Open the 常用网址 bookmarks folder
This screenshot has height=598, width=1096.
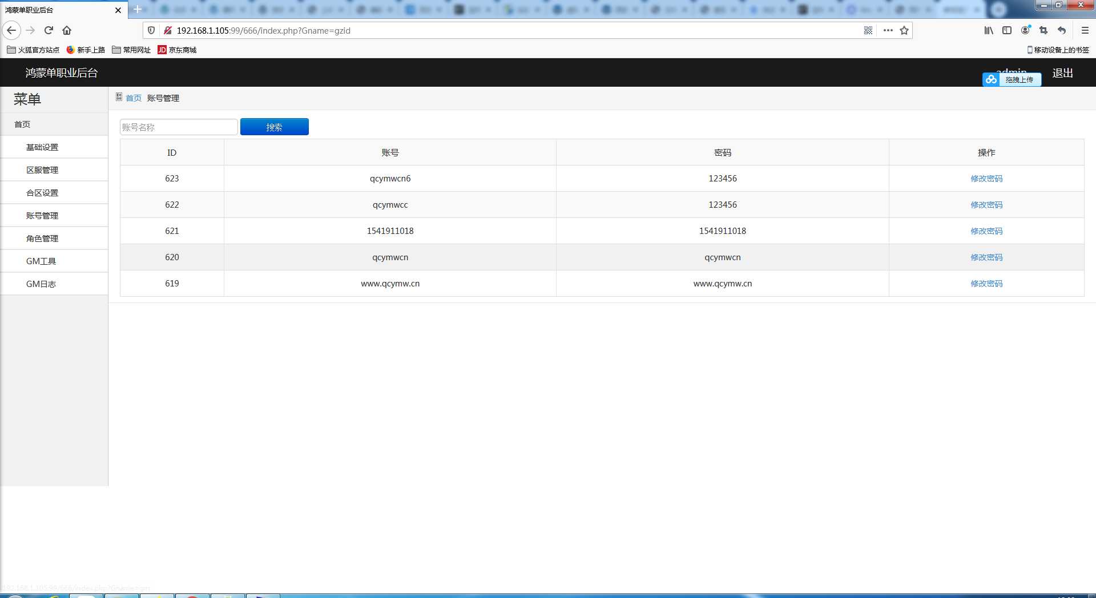pyautogui.click(x=131, y=50)
